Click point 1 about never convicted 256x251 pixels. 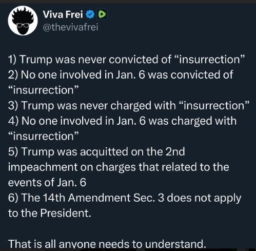[126, 60]
